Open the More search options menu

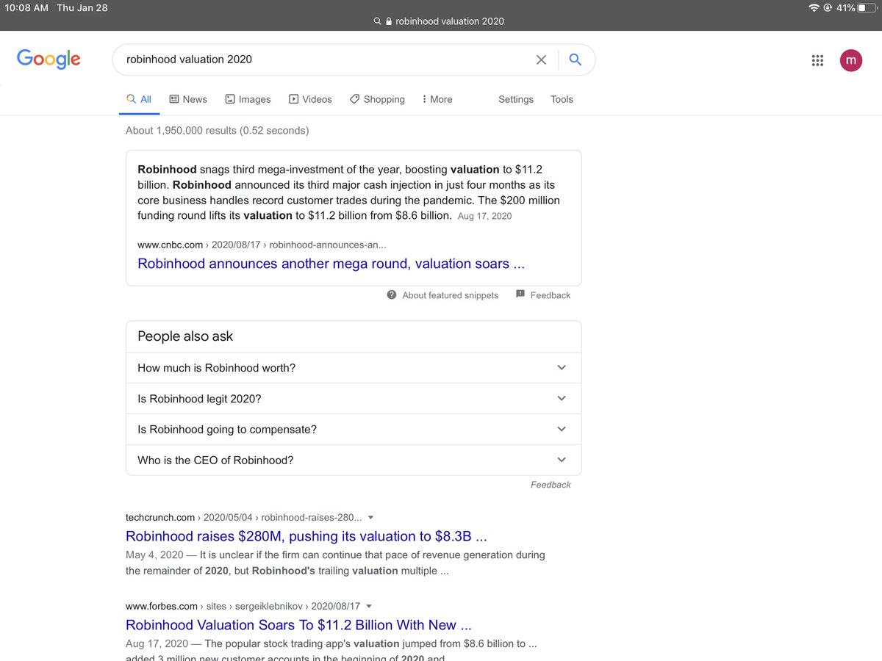click(x=437, y=99)
